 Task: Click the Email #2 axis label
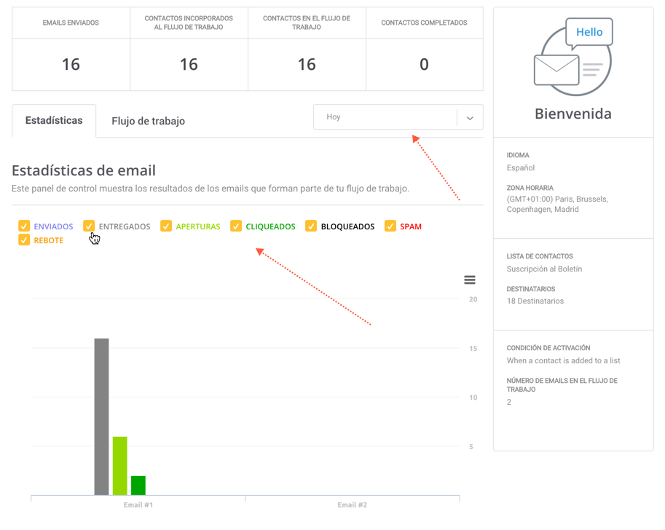[352, 505]
